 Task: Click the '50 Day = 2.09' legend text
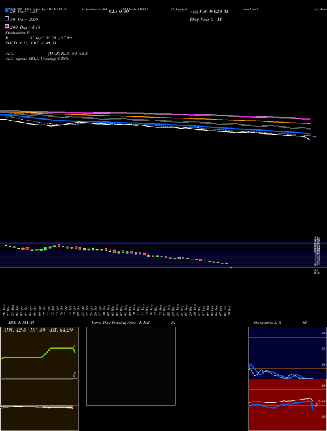pyautogui.click(x=24, y=20)
